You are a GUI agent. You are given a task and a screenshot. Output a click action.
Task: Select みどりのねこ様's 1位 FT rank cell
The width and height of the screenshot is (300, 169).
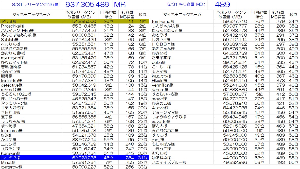click(259, 131)
